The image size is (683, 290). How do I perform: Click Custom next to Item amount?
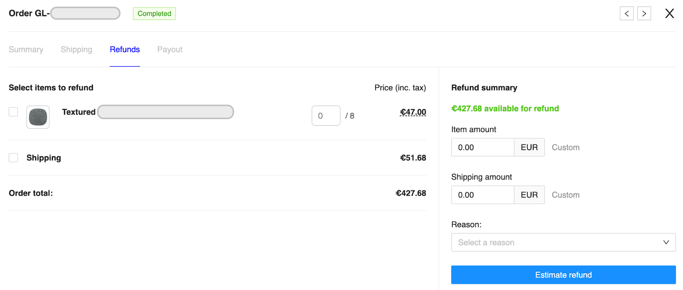[566, 147]
